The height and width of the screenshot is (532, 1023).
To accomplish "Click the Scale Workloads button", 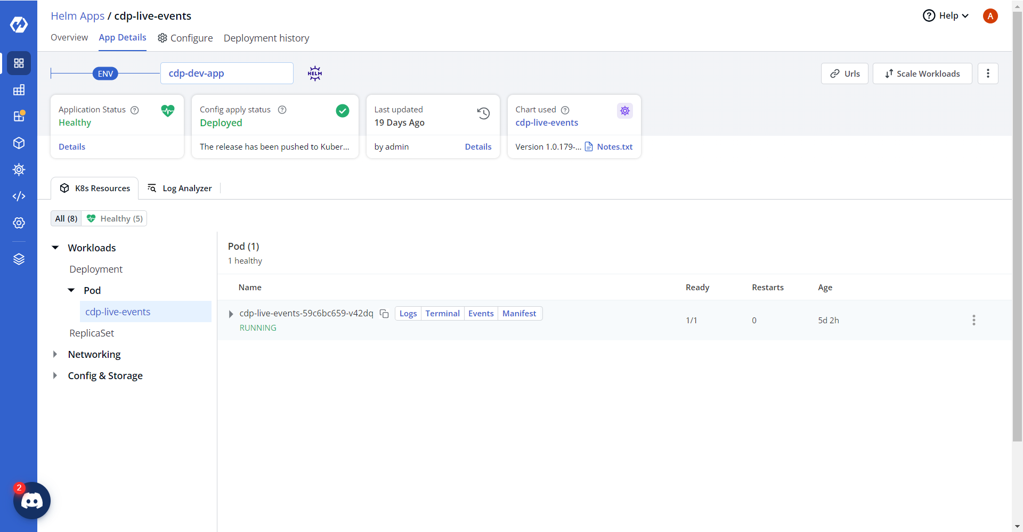I will tap(922, 73).
